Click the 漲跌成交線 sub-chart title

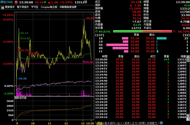click(x=21, y=98)
